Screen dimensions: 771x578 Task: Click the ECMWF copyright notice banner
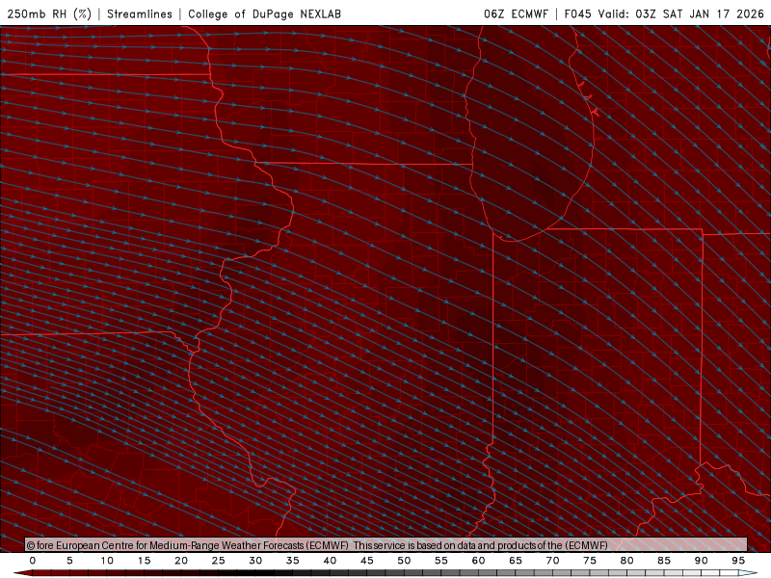[386, 544]
